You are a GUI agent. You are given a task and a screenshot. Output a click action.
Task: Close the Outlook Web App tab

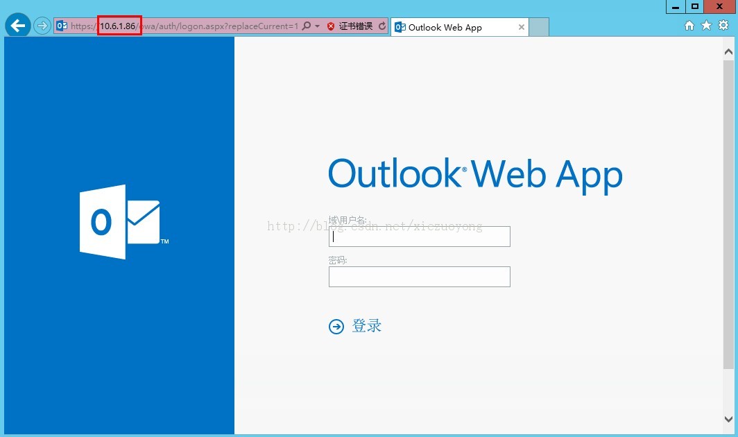point(522,27)
